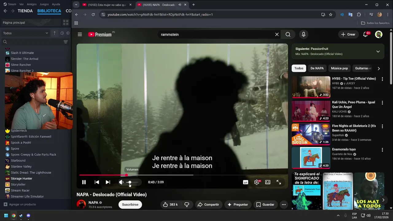Click the Preguntar button
This screenshot has width=393, height=221.
click(x=238, y=204)
